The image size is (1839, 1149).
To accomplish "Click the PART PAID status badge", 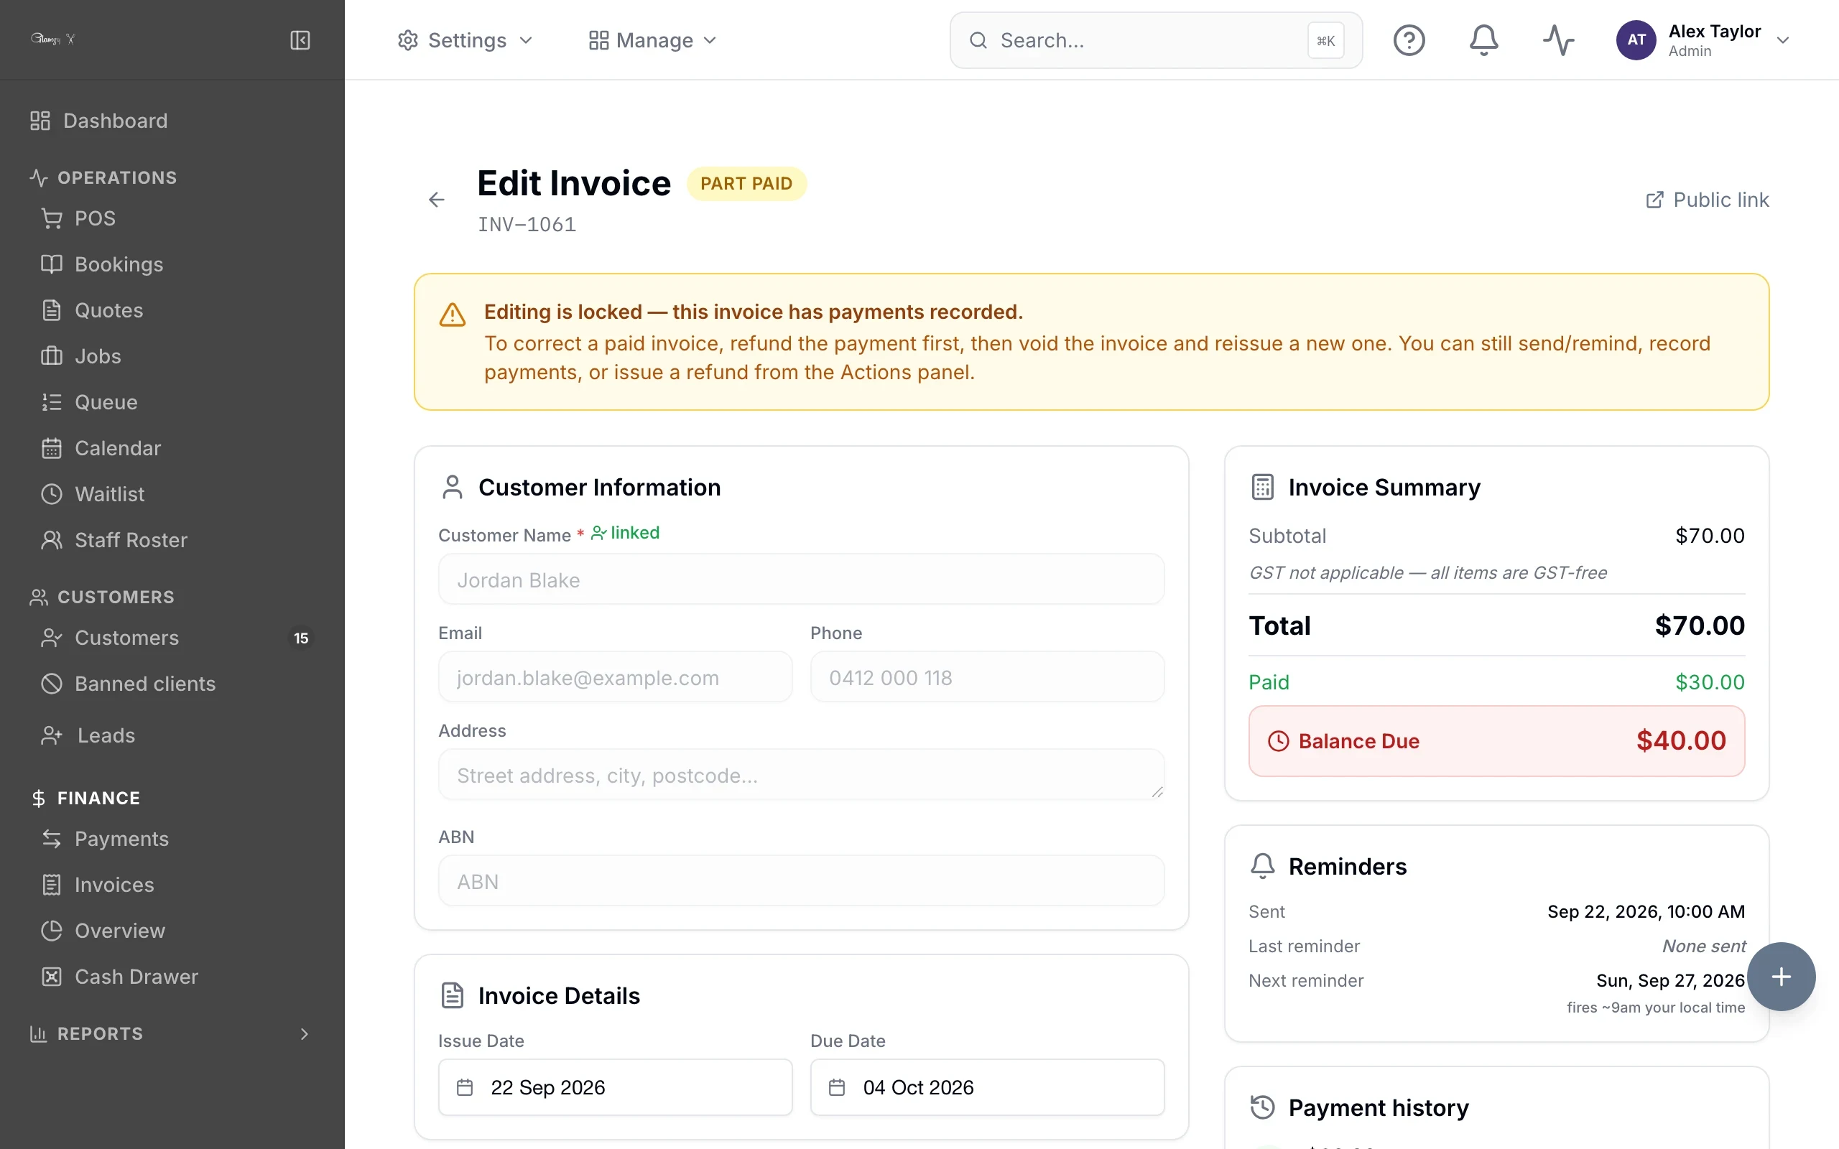I will (746, 183).
